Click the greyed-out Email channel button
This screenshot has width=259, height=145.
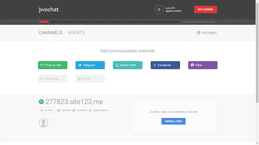[x=90, y=79]
